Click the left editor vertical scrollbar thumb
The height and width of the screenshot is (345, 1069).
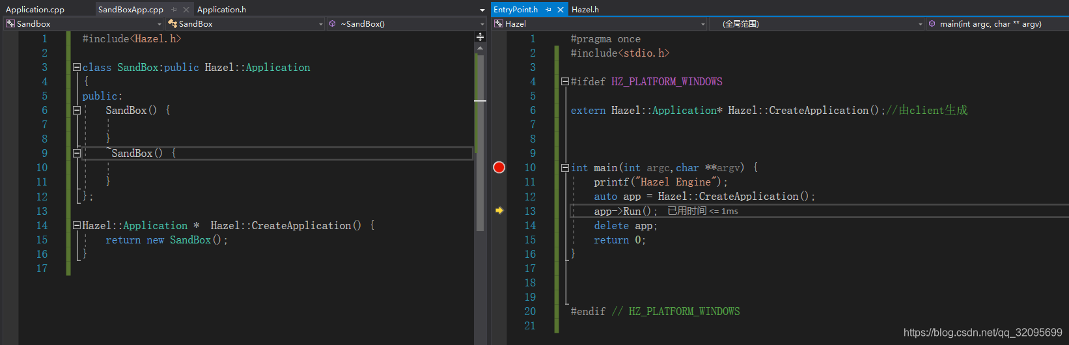tap(480, 142)
